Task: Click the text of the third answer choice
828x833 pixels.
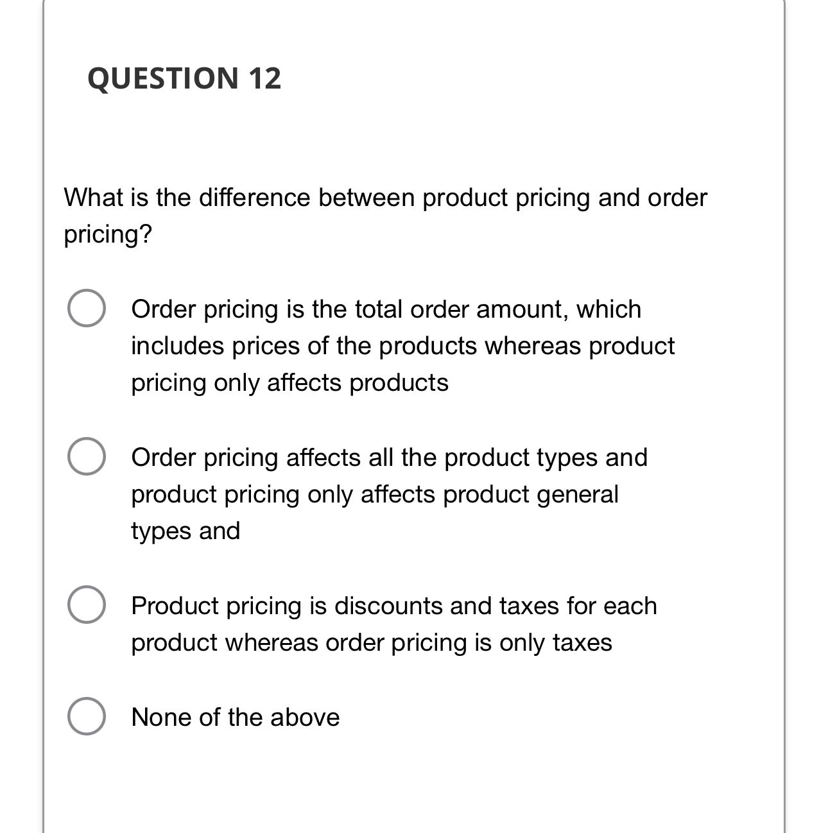Action: pyautogui.click(x=393, y=605)
